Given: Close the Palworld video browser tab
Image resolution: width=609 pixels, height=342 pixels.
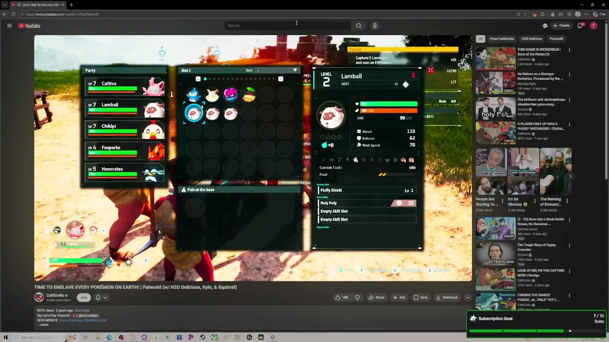Looking at the screenshot, I should pos(63,5).
